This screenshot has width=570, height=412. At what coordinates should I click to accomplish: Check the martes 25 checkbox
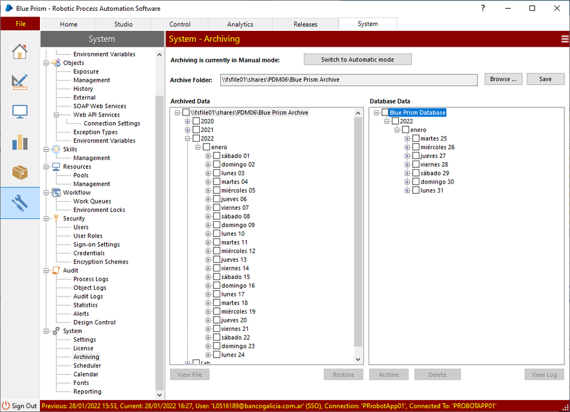pos(416,138)
